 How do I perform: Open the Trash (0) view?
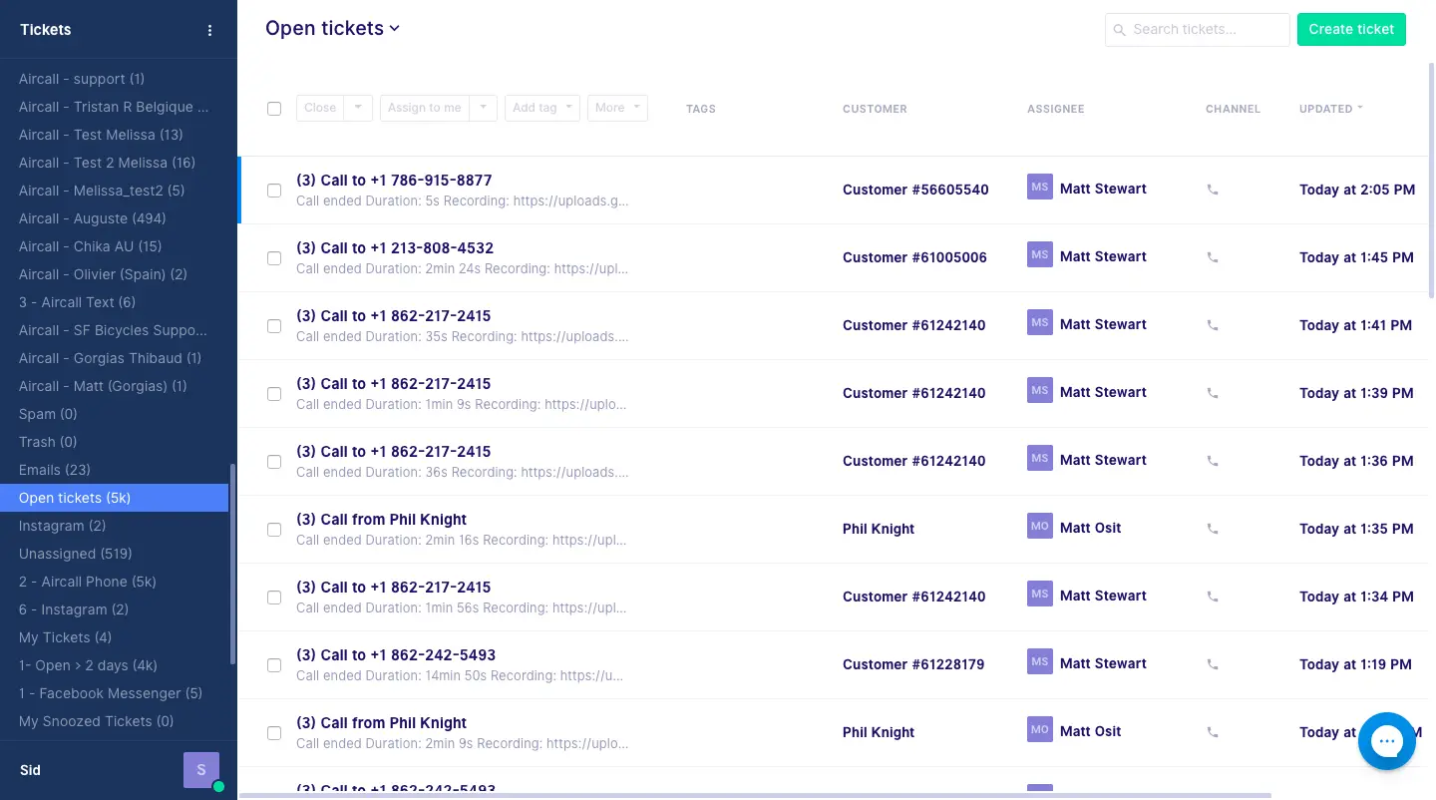[48, 442]
